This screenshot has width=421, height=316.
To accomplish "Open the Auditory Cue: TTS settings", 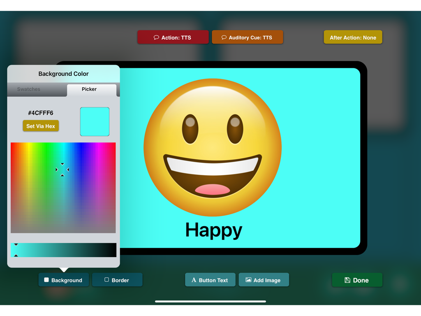I will [x=248, y=37].
